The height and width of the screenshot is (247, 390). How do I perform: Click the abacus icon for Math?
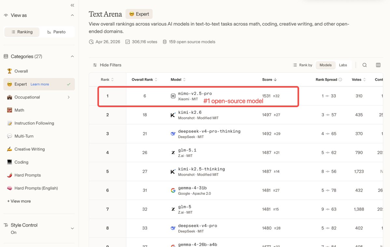pyautogui.click(x=9, y=110)
